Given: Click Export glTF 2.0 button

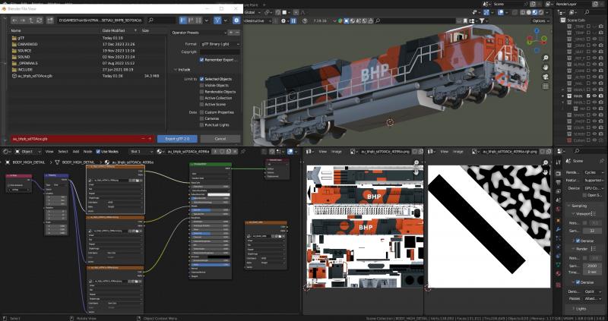Looking at the screenshot, I should 177,139.
